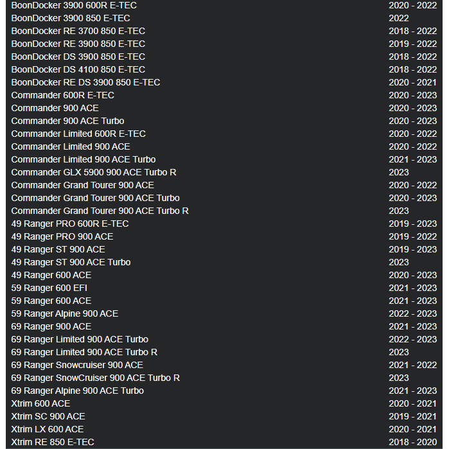This screenshot has width=449, height=449.
Task: Click Commander 900 ACE Turbo row
Action: coord(224,121)
